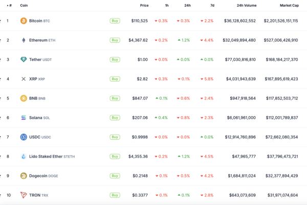Click the USDC coin logo
The height and width of the screenshot is (205, 307).
24,137
